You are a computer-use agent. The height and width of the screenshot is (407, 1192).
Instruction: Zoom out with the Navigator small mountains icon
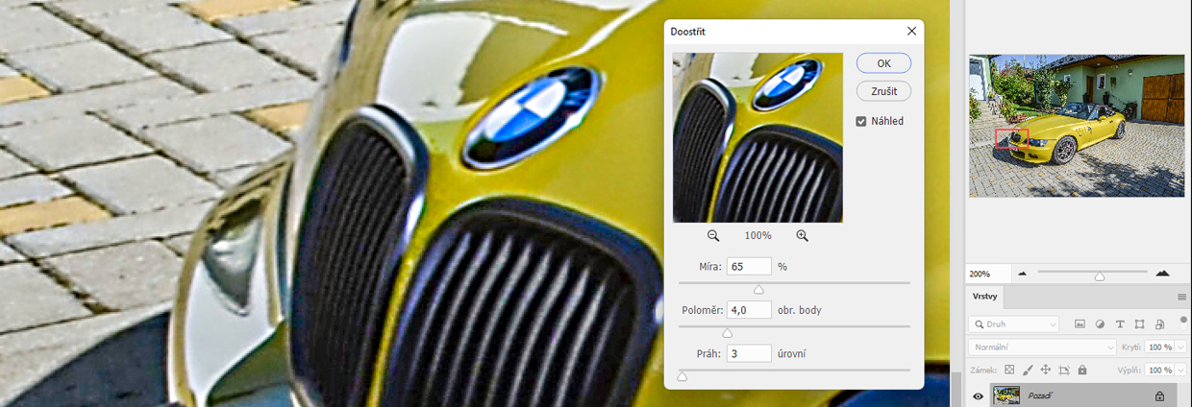click(x=1022, y=274)
